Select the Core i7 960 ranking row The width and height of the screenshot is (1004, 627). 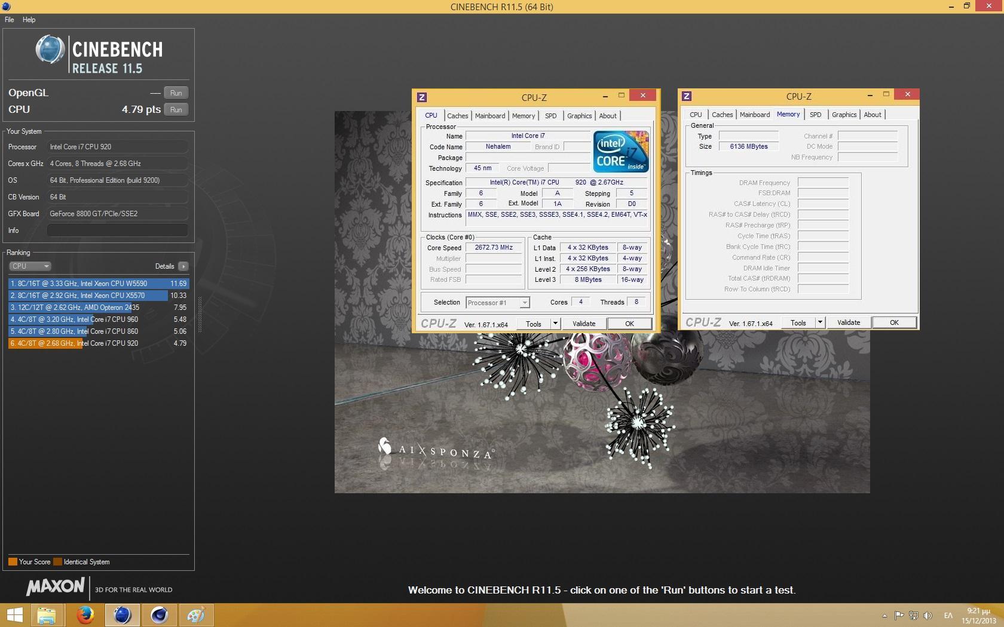coord(99,319)
